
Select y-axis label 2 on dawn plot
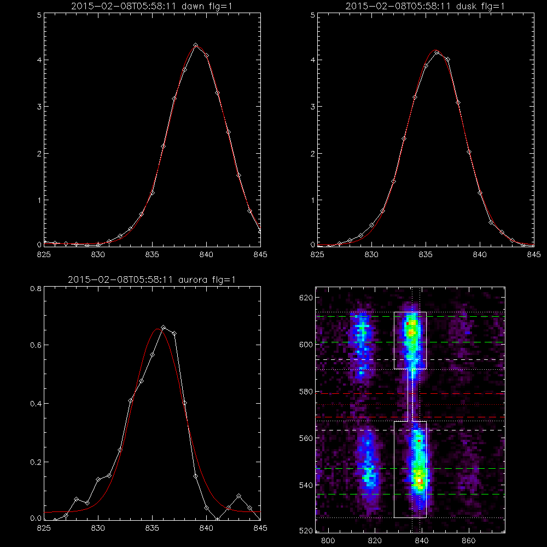pos(39,154)
